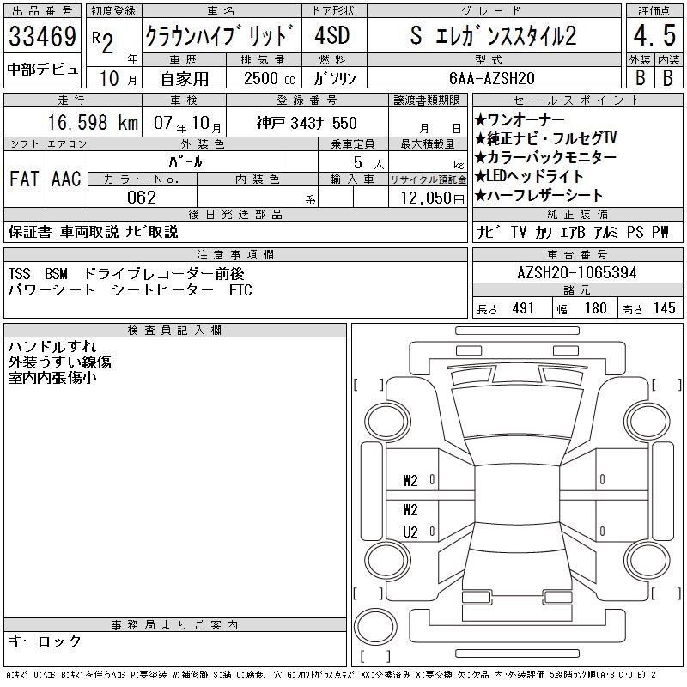
Task: Select the recycle deposit 12,050円
Action: tap(432, 198)
